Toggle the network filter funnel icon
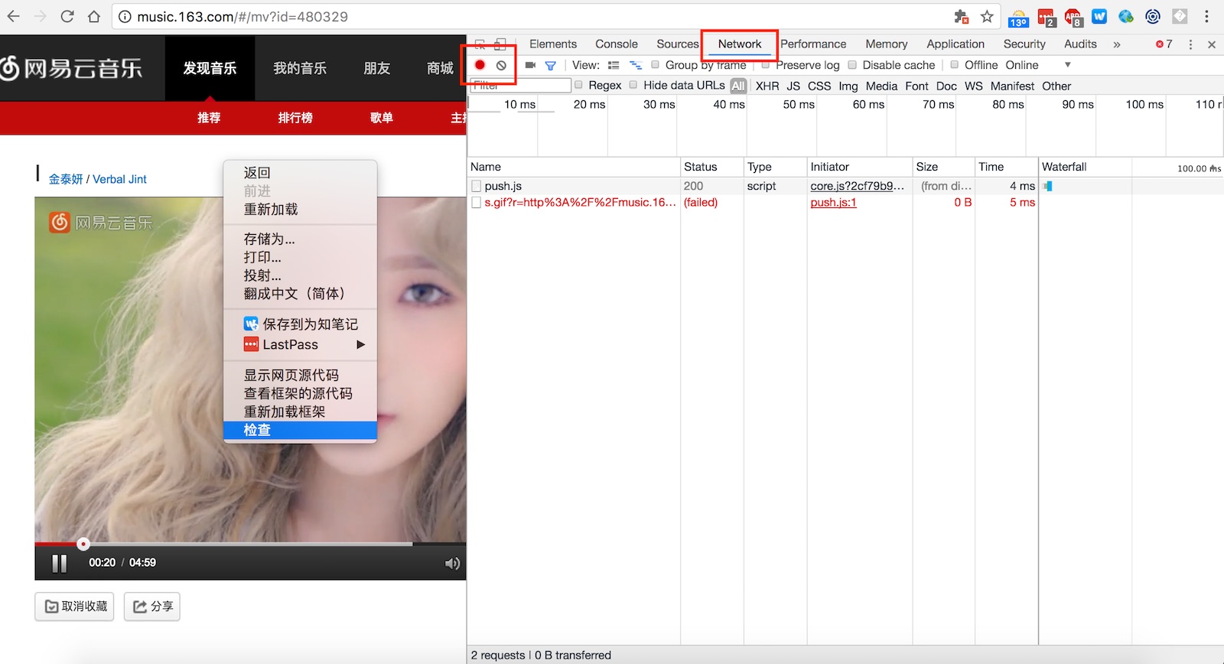 [550, 65]
